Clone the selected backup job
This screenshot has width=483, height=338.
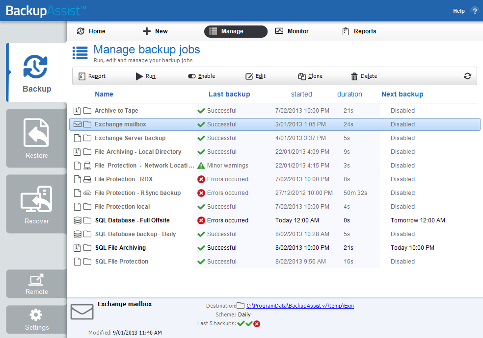[x=310, y=76]
